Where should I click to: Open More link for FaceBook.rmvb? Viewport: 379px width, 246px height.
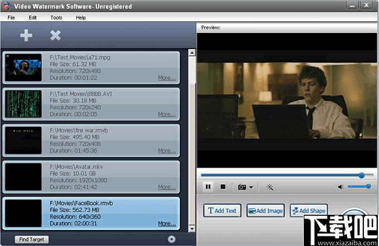167,224
